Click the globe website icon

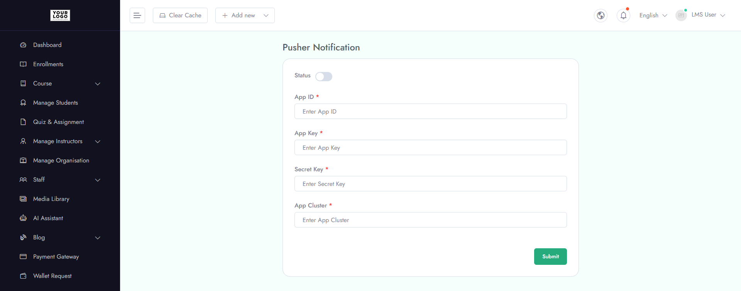coord(601,15)
